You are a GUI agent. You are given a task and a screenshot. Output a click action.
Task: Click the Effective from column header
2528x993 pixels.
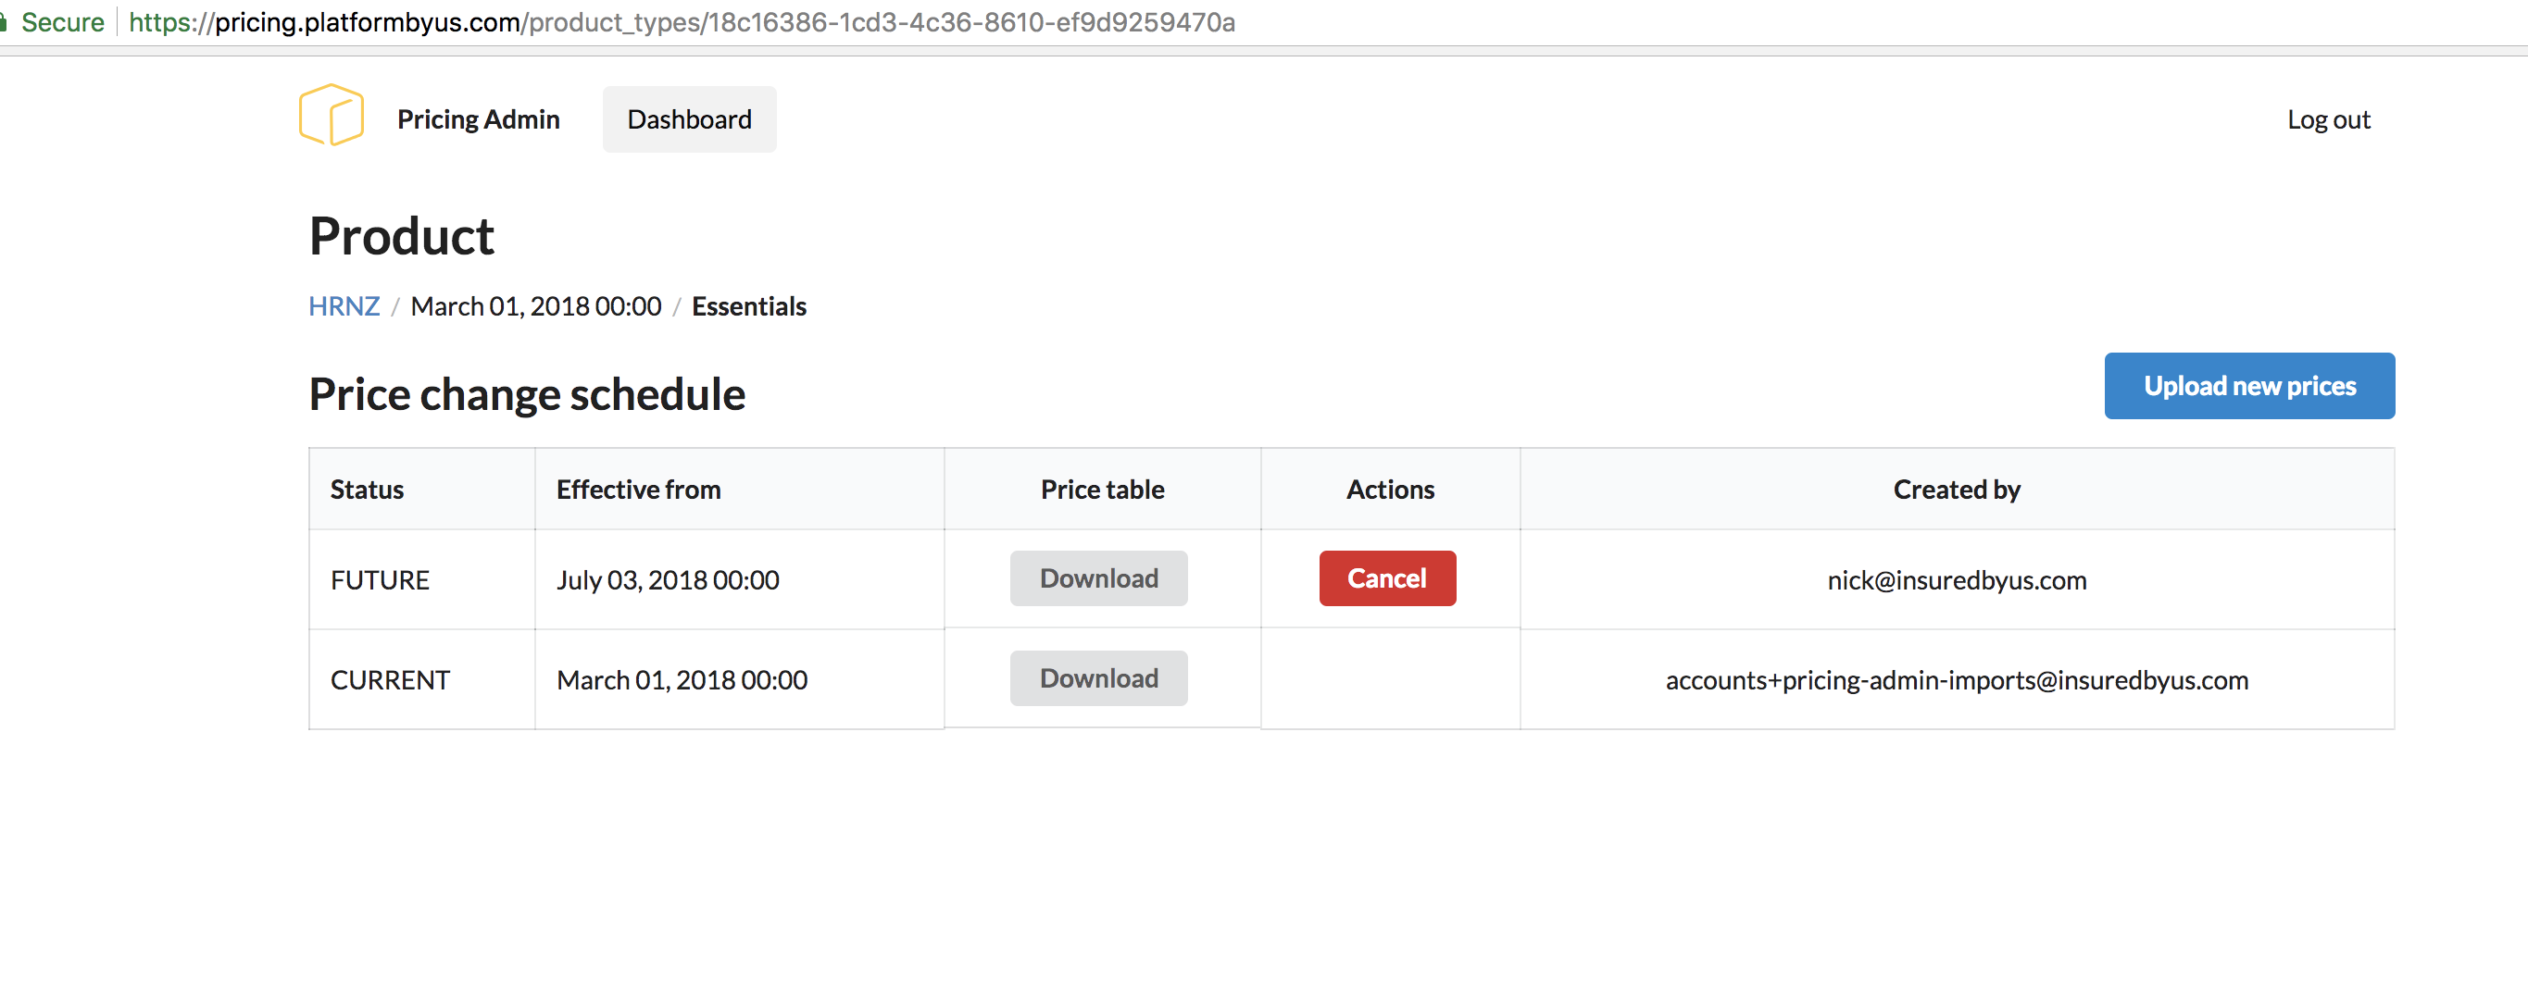tap(638, 490)
